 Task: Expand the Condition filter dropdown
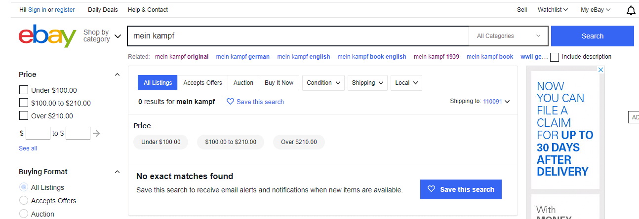point(323,83)
